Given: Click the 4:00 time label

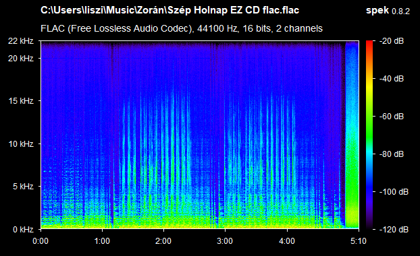Looking at the screenshot, I should coord(287,241).
